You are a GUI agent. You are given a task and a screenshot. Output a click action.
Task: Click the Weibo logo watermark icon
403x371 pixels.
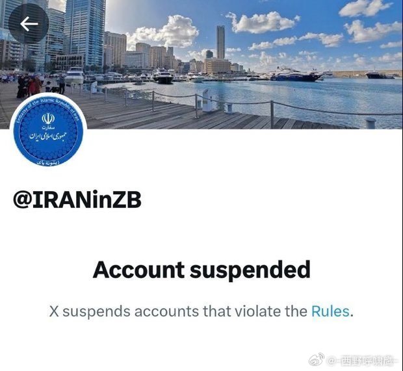coord(317,359)
